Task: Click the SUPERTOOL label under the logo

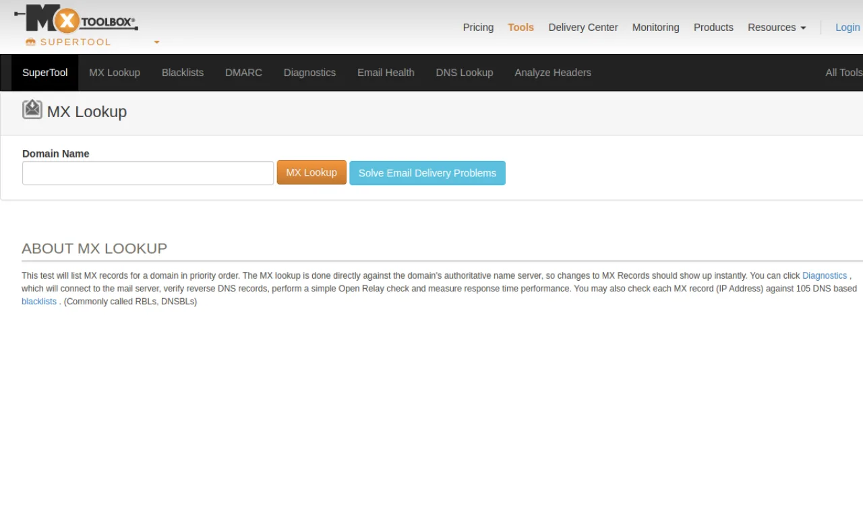Action: point(76,42)
